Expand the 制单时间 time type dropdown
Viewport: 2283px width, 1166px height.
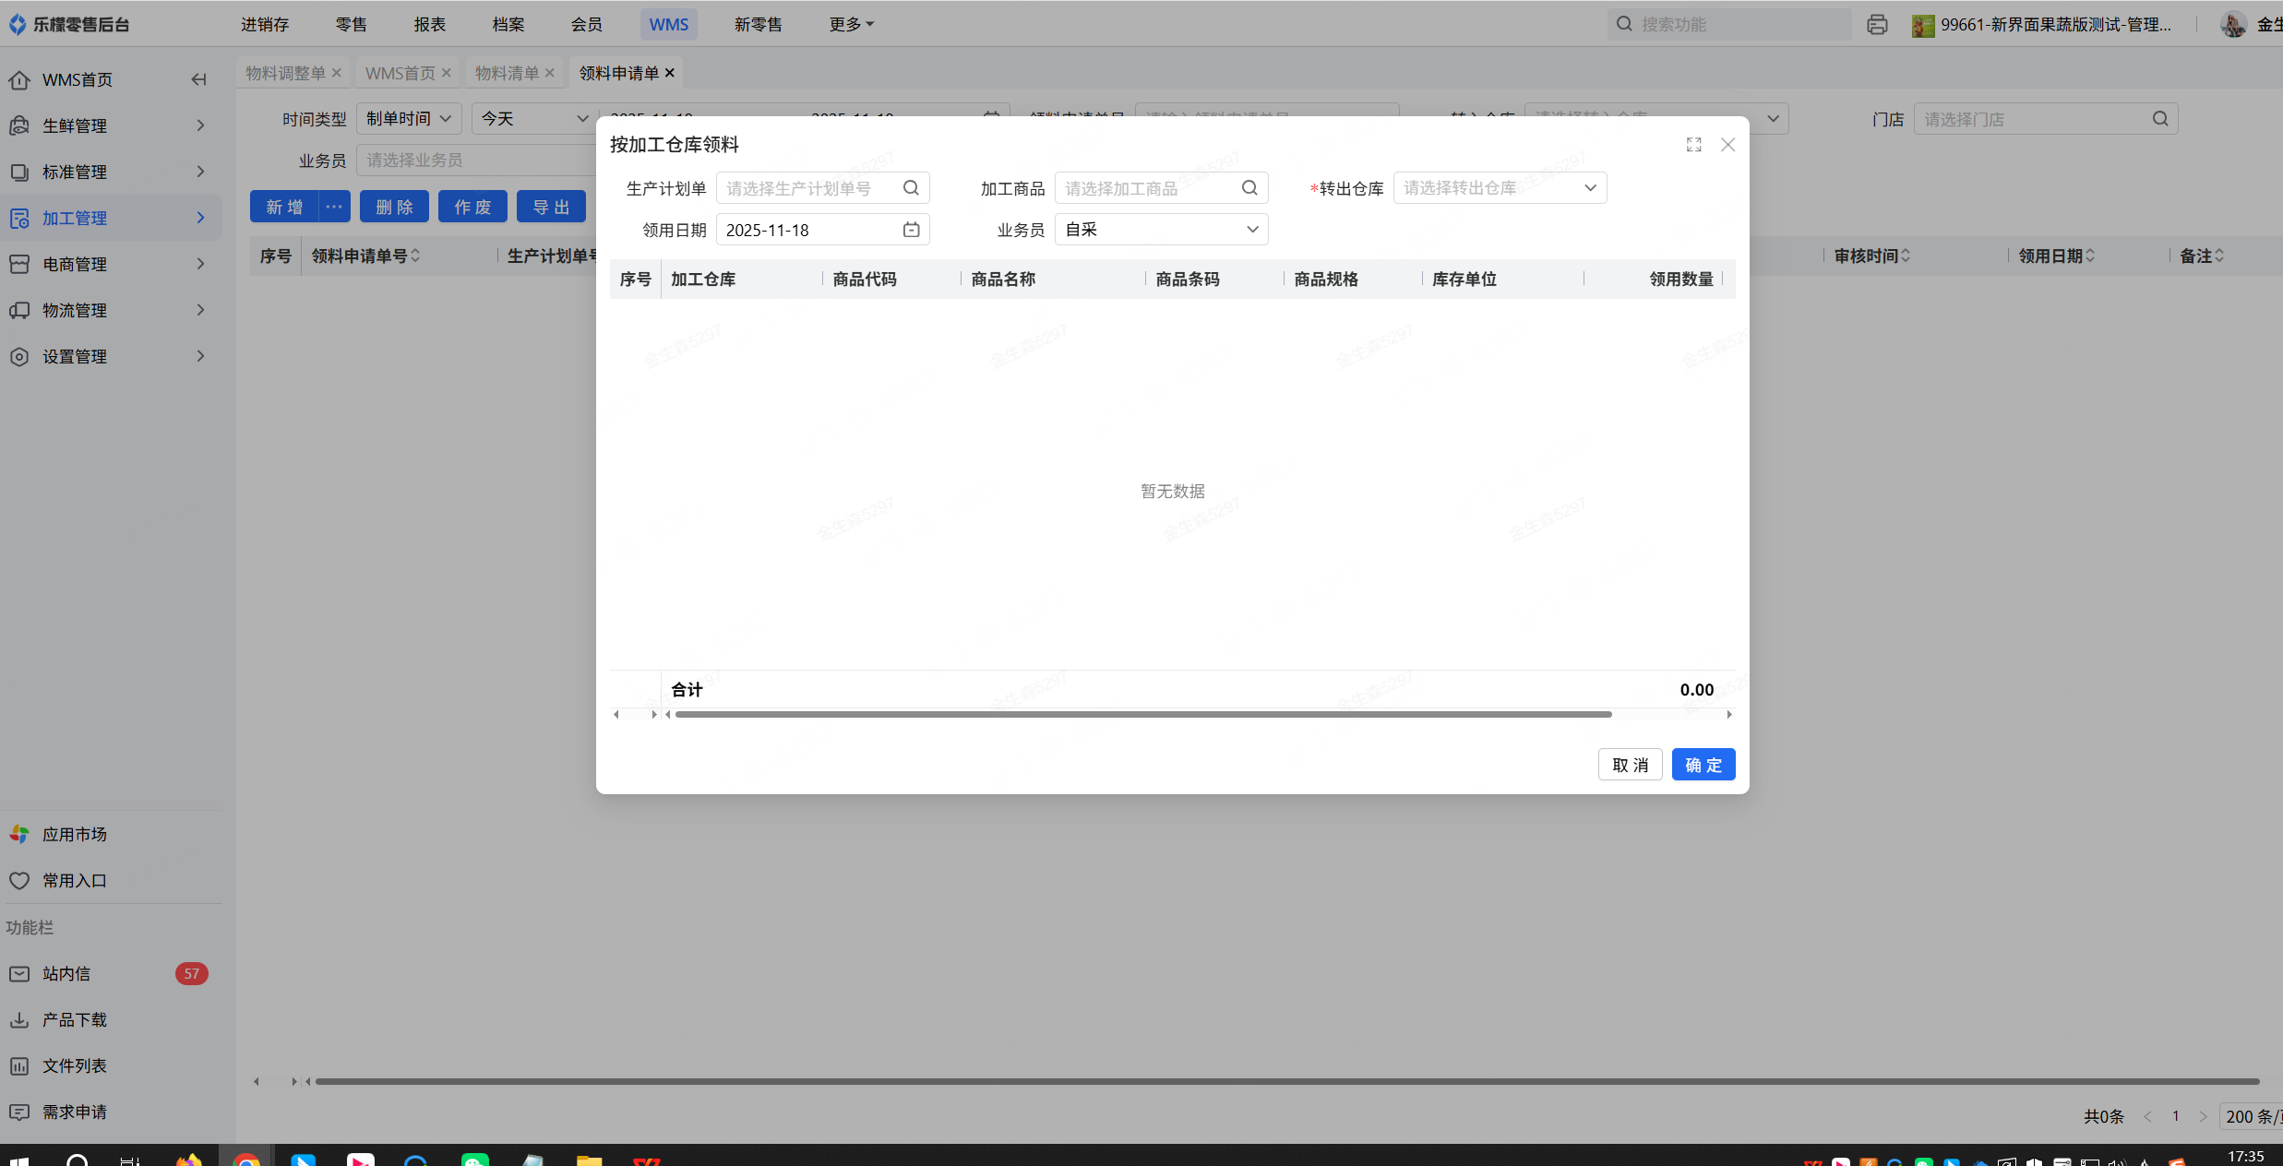pos(408,119)
